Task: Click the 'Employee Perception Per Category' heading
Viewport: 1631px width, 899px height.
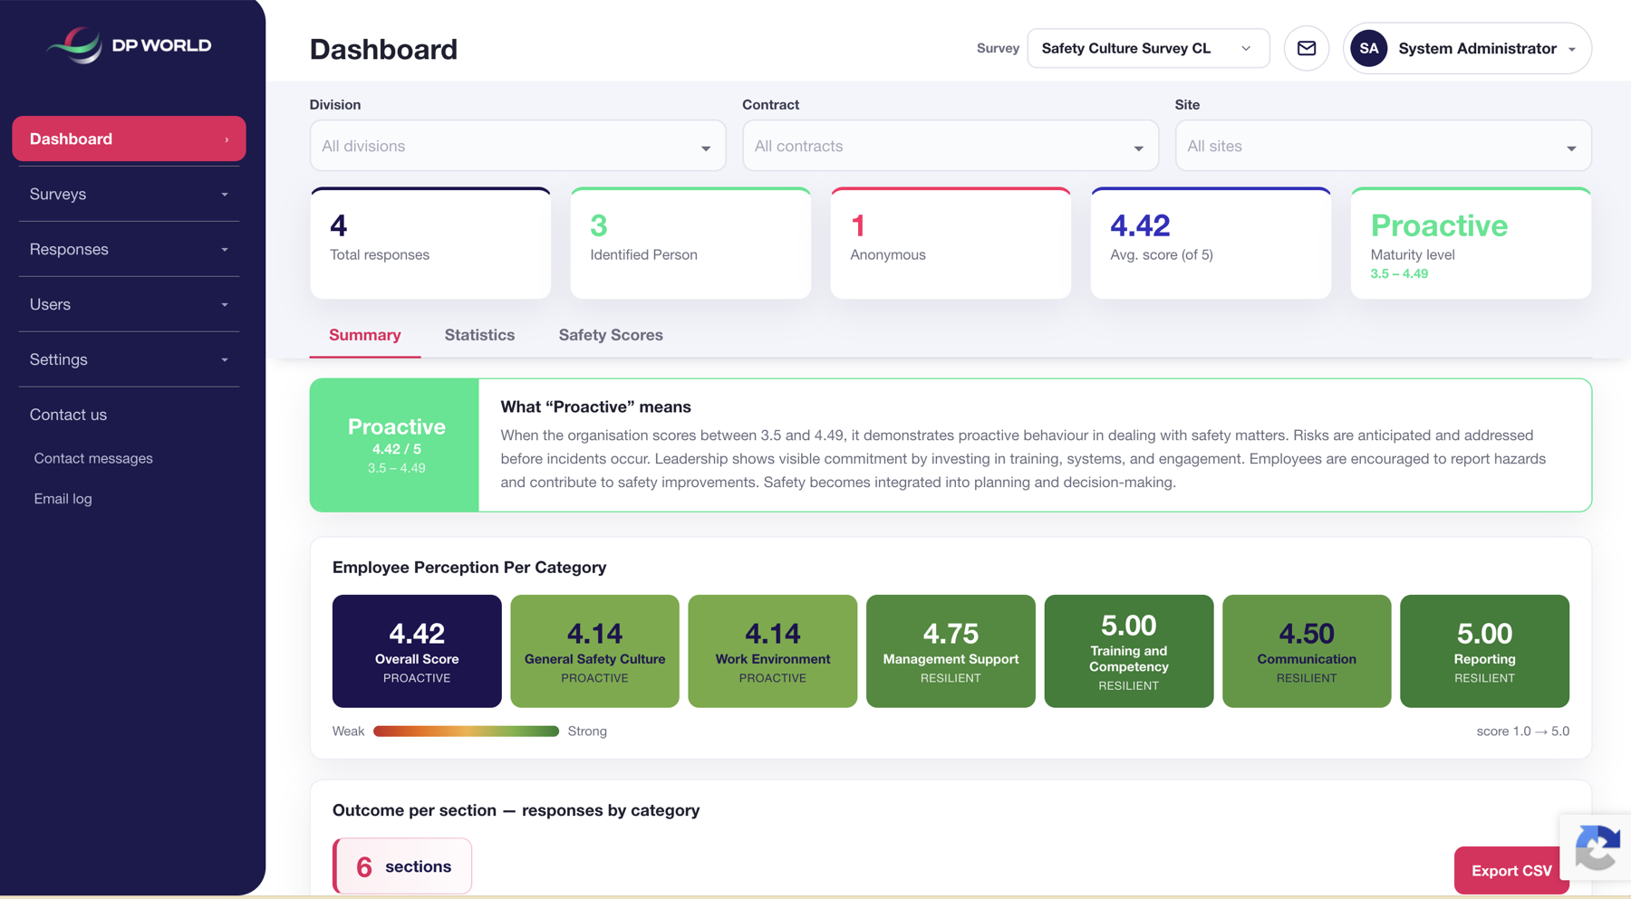Action: click(469, 568)
